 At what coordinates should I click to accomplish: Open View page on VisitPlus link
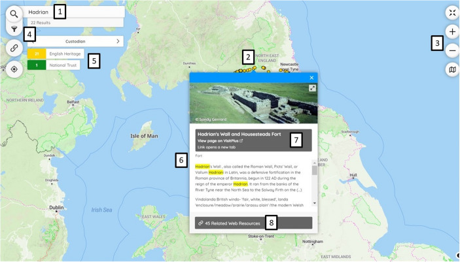point(220,140)
